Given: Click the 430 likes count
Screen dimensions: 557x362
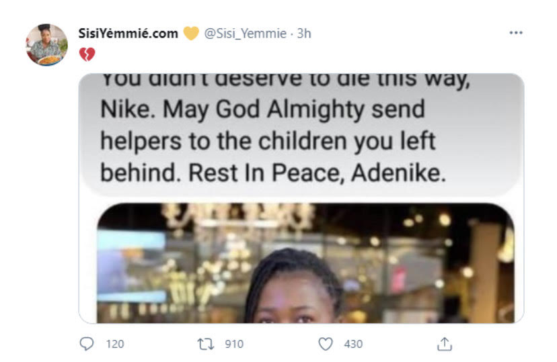Looking at the screenshot, I should click(x=353, y=344).
